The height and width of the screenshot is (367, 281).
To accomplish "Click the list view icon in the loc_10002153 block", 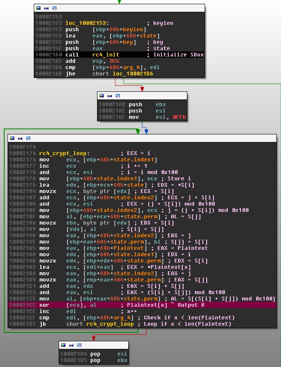I will [54, 8].
